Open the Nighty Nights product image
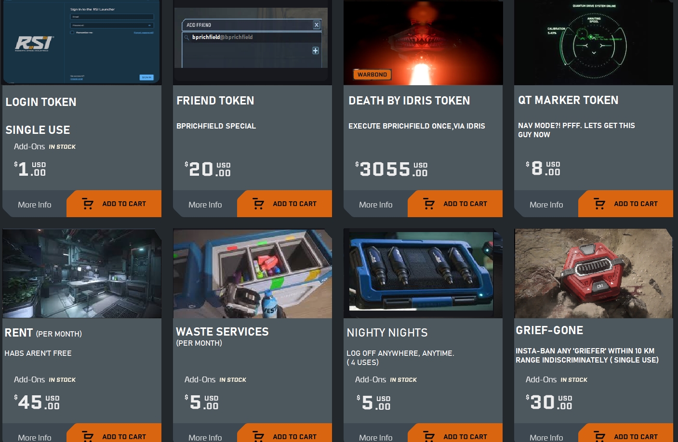The height and width of the screenshot is (442, 678). point(423,273)
